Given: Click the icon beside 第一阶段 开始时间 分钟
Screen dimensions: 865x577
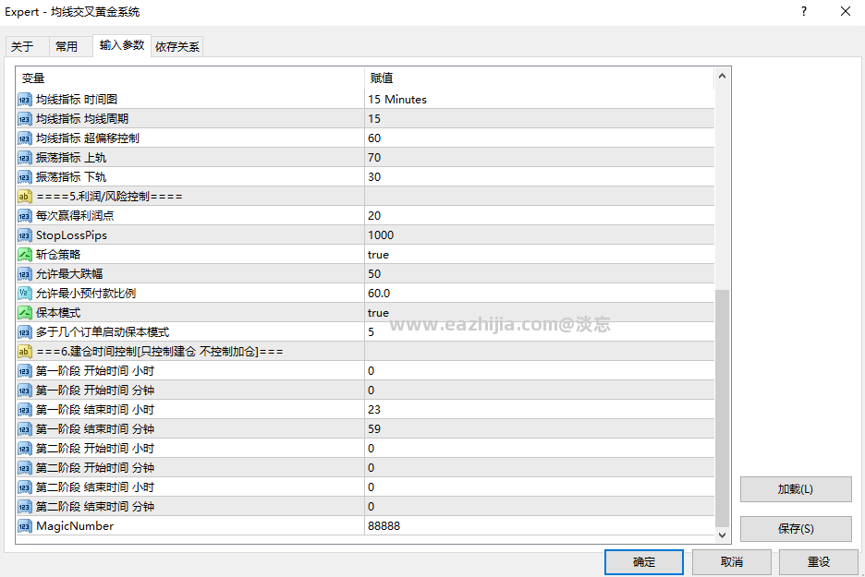Looking at the screenshot, I should pyautogui.click(x=24, y=391).
